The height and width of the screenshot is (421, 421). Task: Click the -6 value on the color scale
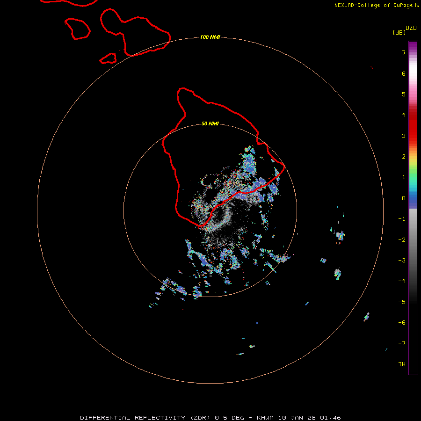(x=402, y=323)
